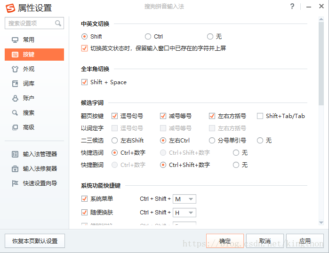
Task: Click the 搜索设置项 input field
Action: (x=34, y=23)
